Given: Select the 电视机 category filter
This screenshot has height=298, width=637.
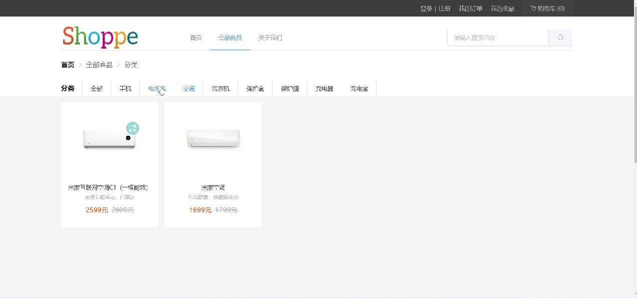Looking at the screenshot, I should click(157, 89).
